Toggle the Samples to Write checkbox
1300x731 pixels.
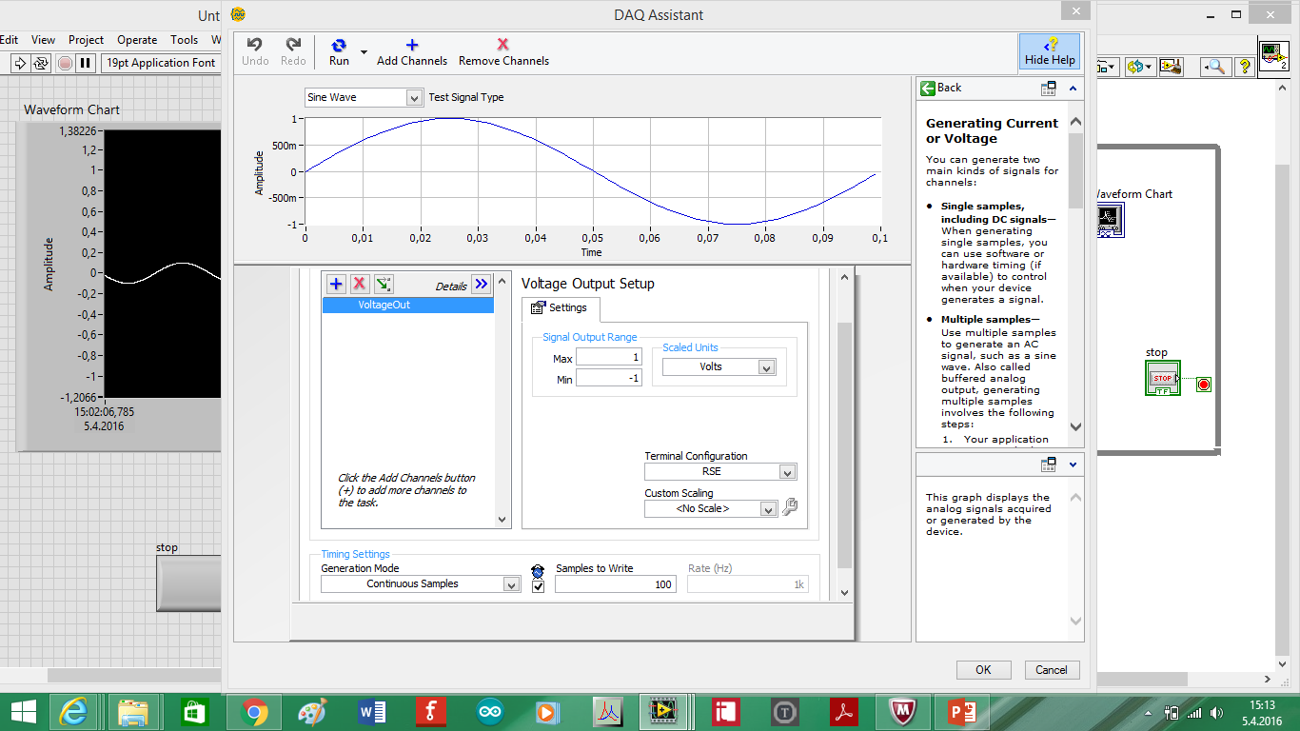pyautogui.click(x=538, y=586)
